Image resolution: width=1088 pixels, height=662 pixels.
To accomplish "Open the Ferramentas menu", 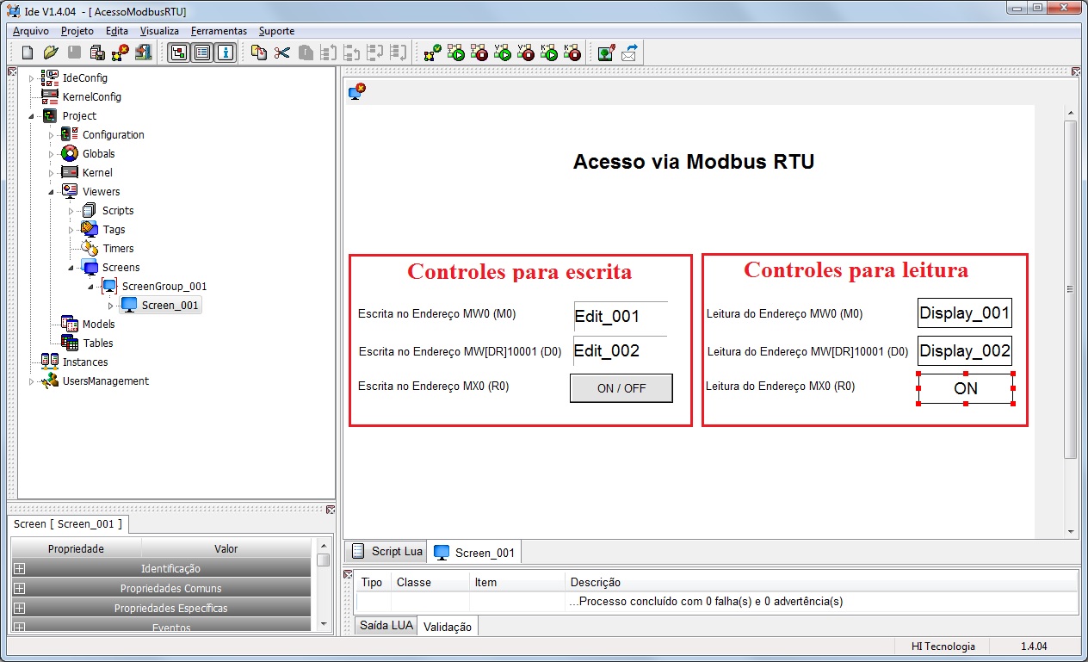I will click(x=219, y=31).
